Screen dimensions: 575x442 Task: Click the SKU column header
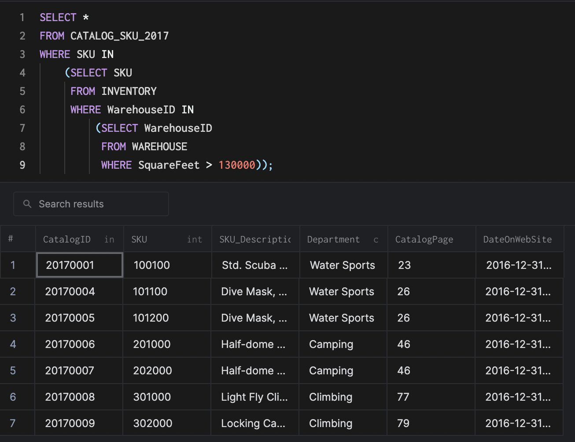[139, 239]
